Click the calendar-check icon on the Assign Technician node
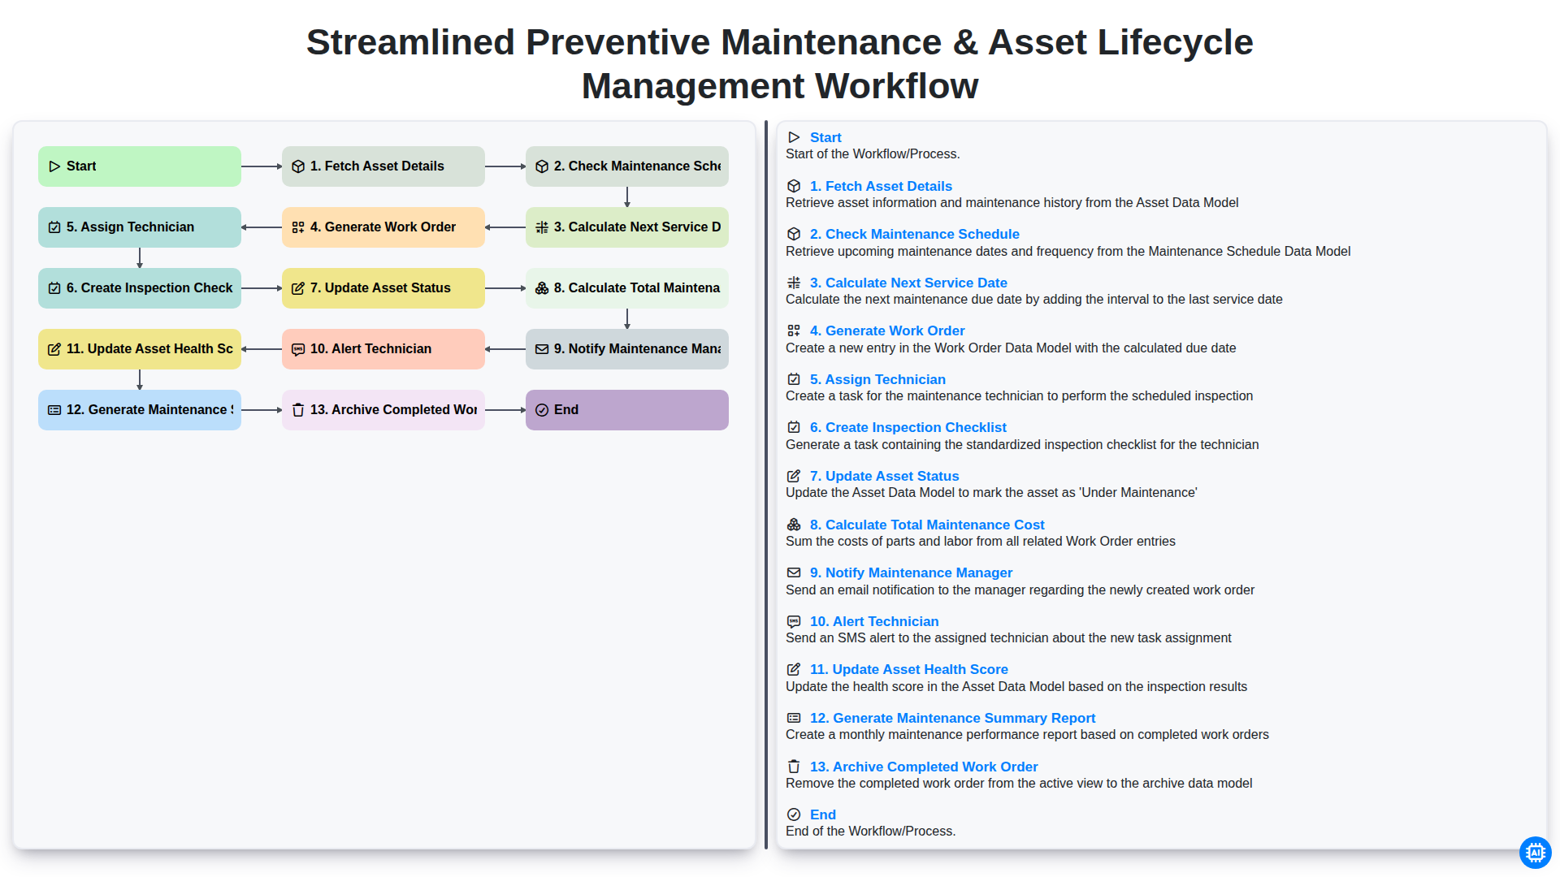 [x=54, y=227]
